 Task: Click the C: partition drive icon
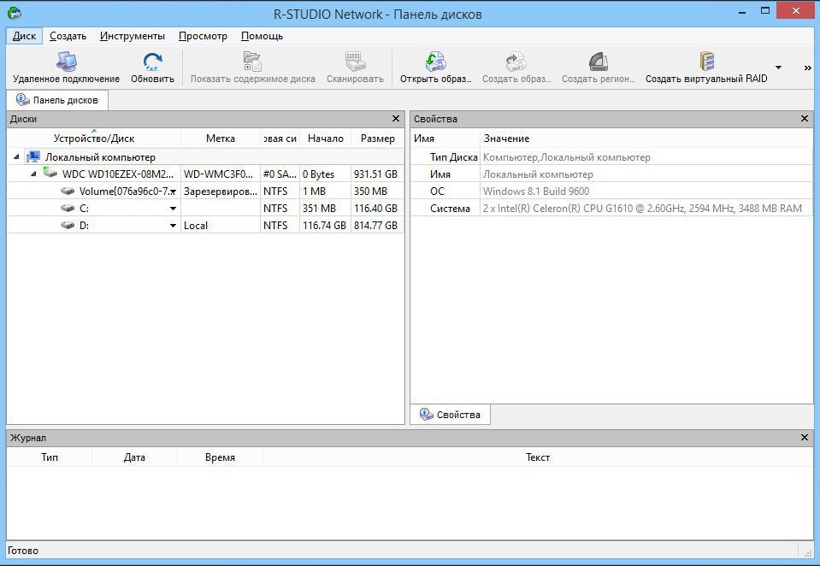point(68,208)
